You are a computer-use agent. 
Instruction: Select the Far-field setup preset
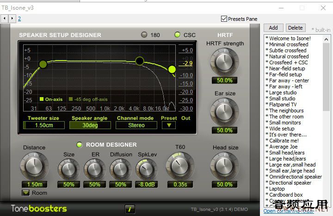click(284, 74)
